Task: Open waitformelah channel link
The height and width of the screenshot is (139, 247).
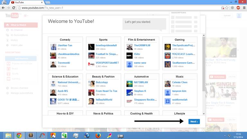Action: click(180, 100)
